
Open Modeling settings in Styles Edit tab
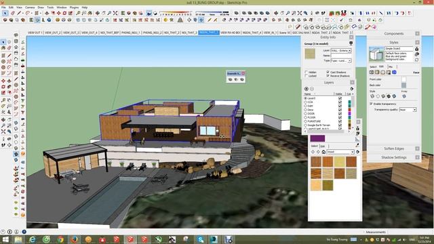point(394,73)
